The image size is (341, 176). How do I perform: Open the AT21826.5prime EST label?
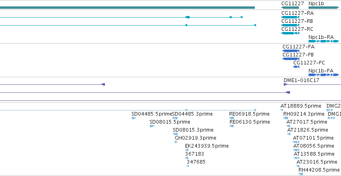click(x=308, y=130)
